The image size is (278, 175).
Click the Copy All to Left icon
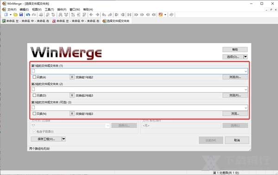(122, 15)
